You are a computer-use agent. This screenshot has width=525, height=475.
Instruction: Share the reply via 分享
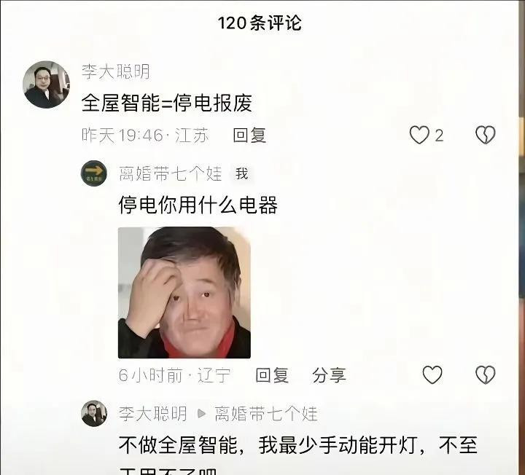[x=329, y=375]
